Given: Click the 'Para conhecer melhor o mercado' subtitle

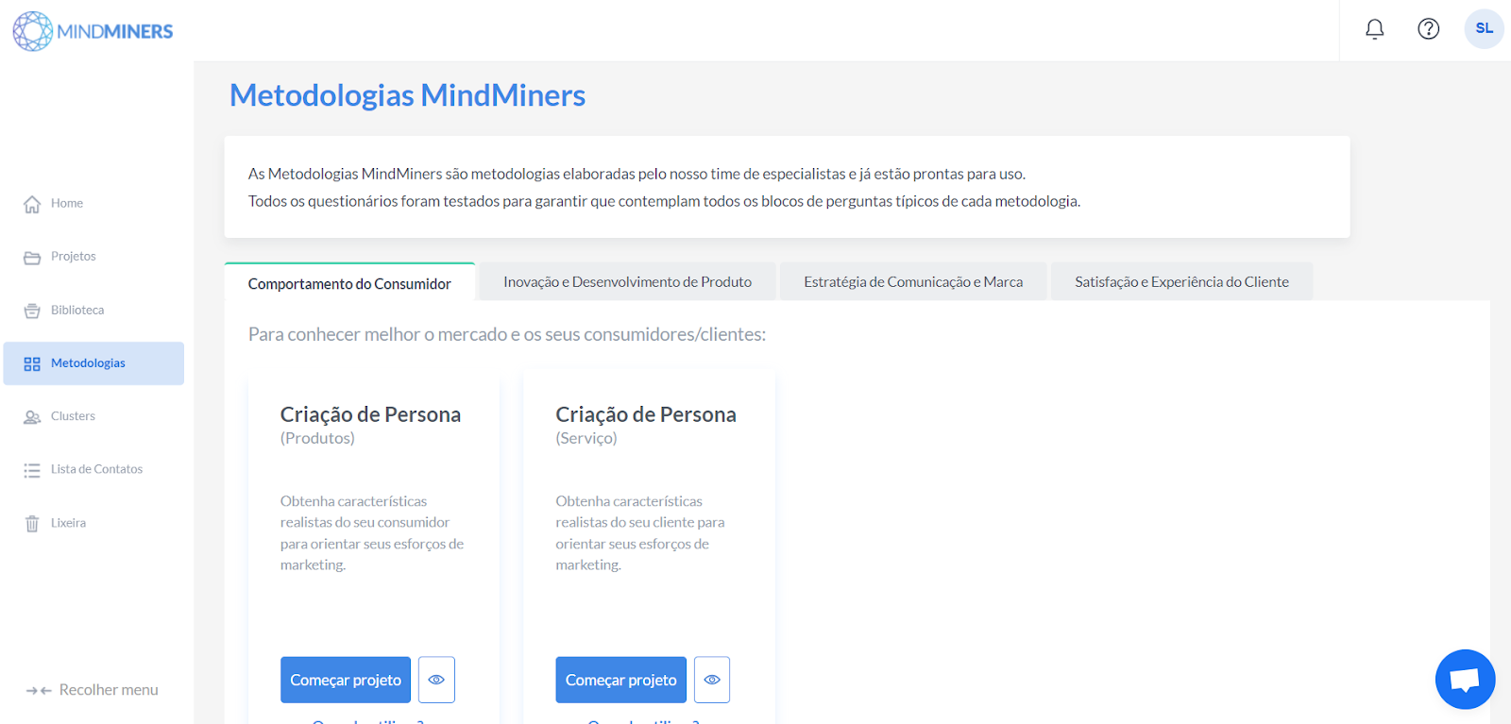Looking at the screenshot, I should click(507, 334).
